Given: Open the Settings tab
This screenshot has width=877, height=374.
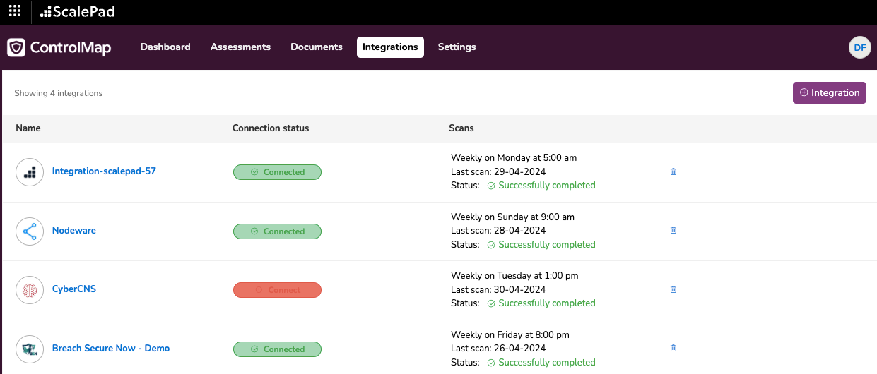Looking at the screenshot, I should (457, 47).
